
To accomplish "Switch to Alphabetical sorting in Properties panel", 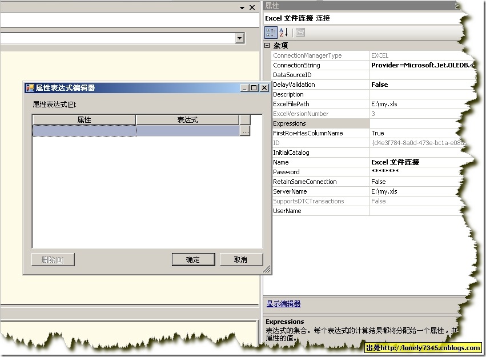I will (282, 32).
